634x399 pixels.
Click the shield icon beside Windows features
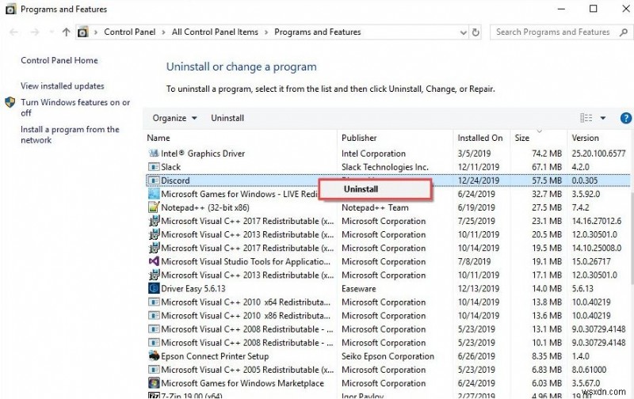[x=10, y=102]
